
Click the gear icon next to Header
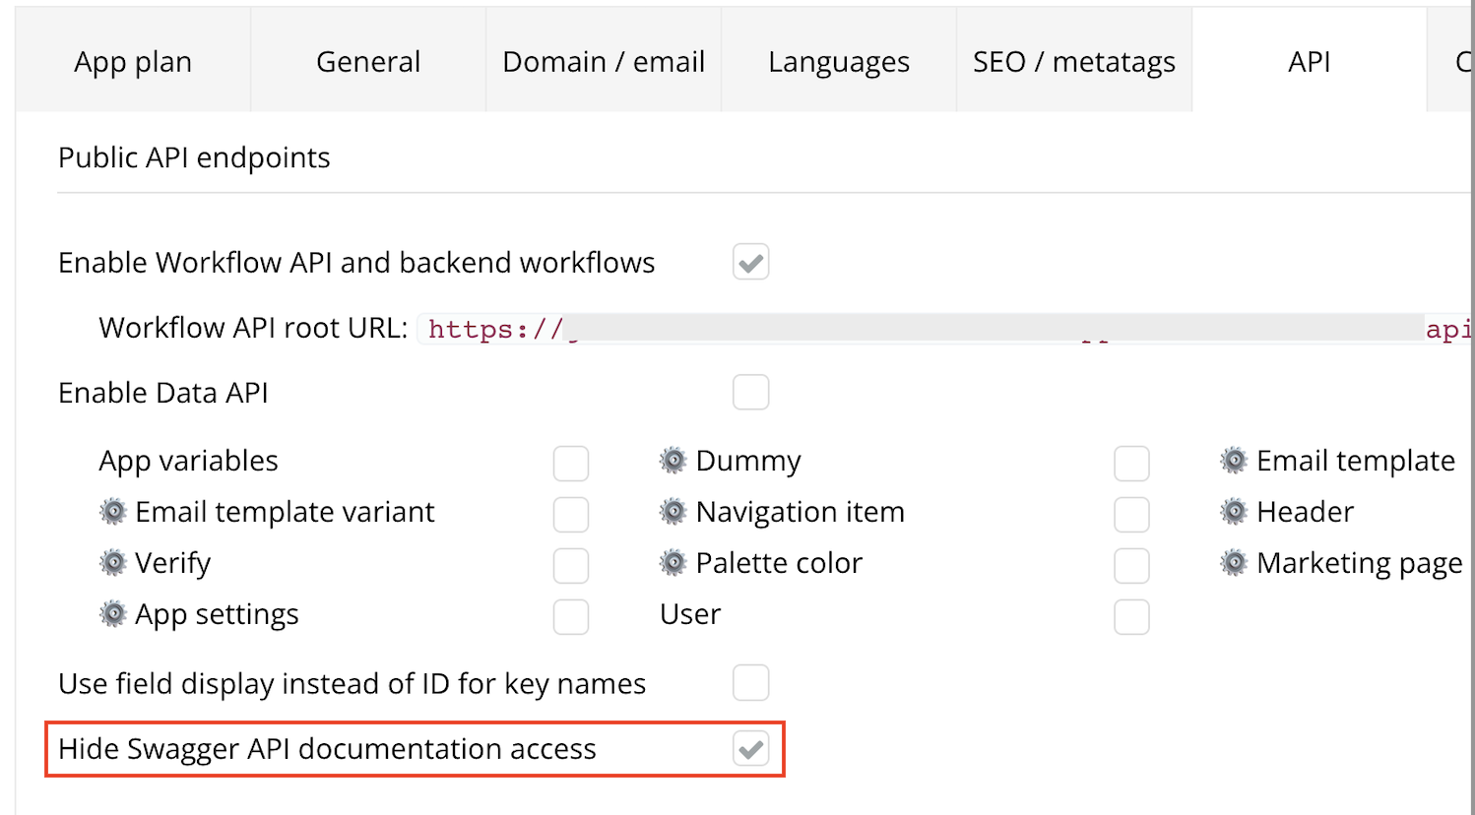pyautogui.click(x=1233, y=512)
